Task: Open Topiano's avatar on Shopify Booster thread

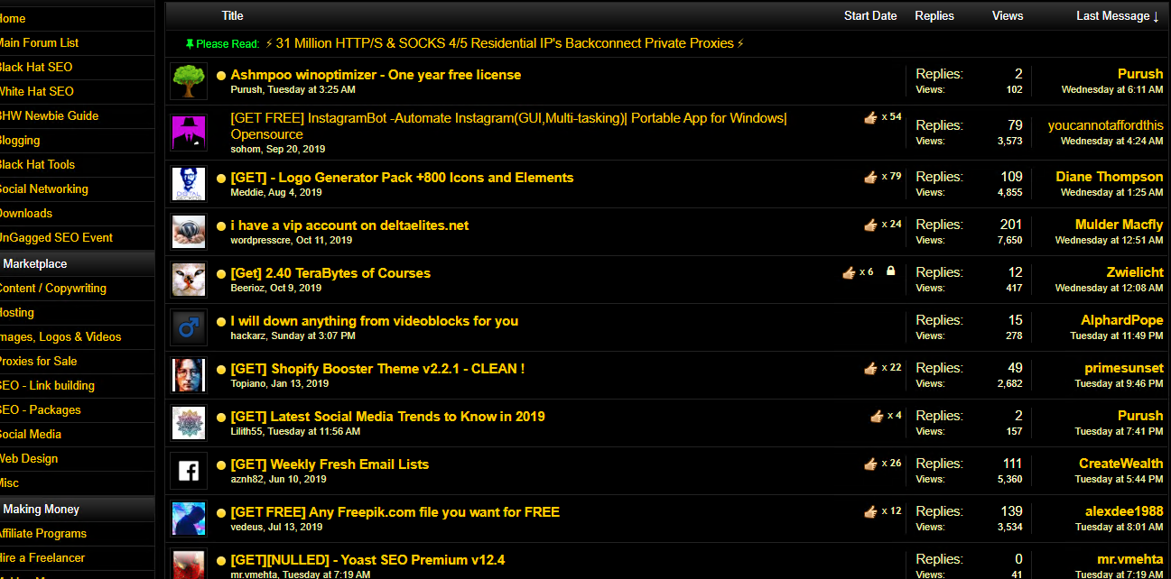Action: [189, 375]
